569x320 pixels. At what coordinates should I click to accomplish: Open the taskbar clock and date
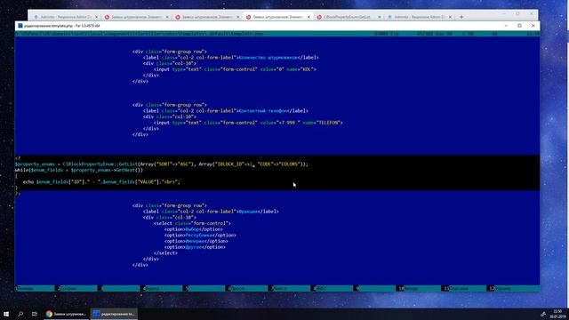coord(558,314)
